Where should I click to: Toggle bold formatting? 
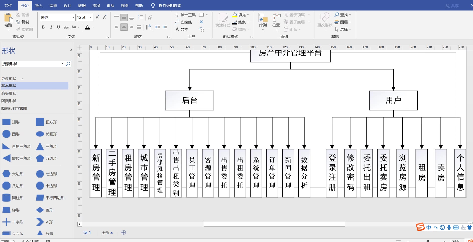pos(43,27)
